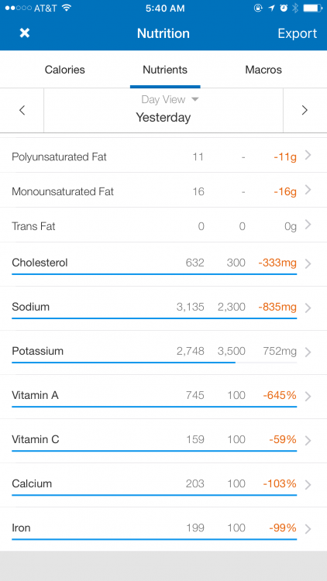Screen dimensions: 327x581
Task: Expand the Vitamin A row chevron
Action: (x=308, y=397)
